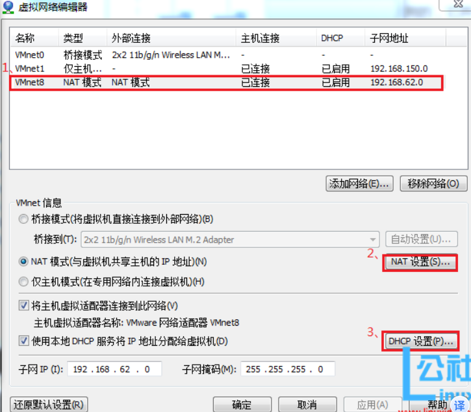Image resolution: width=471 pixels, height=412 pixels.
Task: Open NAT 设置(S)... dialog
Action: coord(420,262)
